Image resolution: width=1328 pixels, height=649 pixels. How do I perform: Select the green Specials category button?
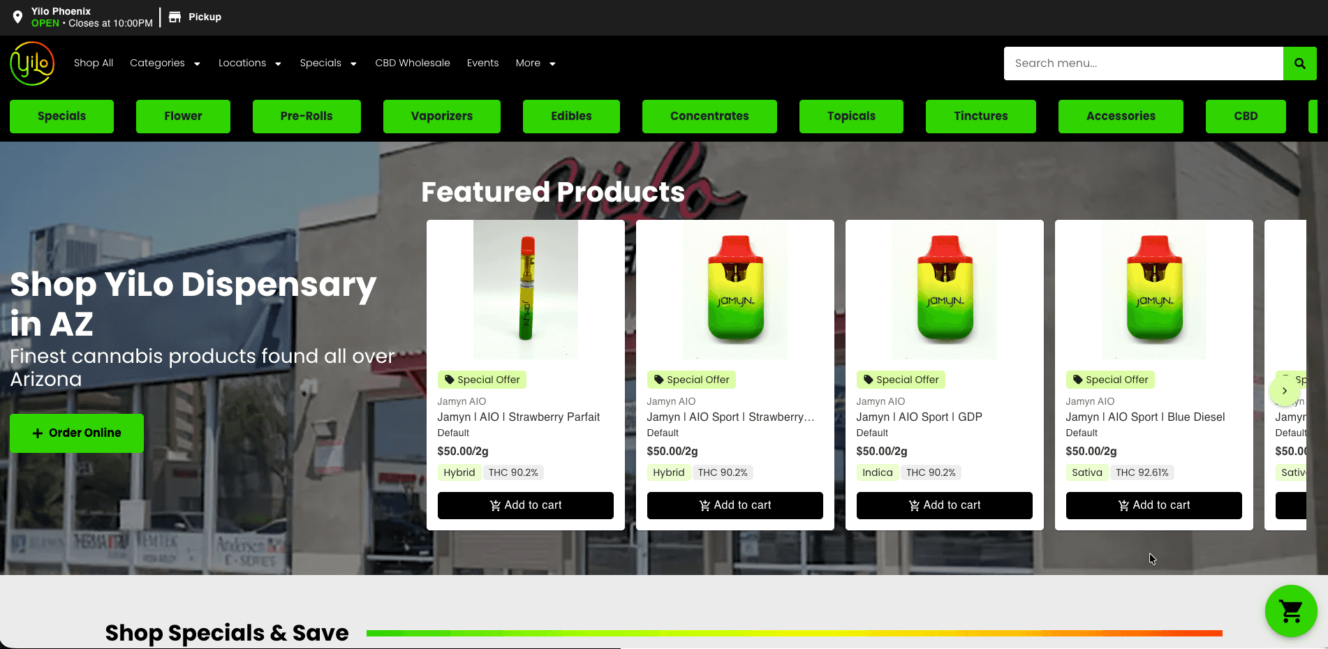click(61, 117)
